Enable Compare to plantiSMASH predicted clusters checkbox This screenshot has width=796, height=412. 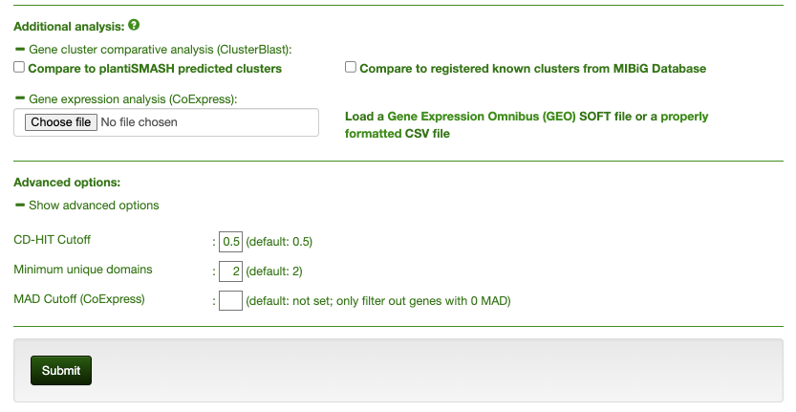click(19, 67)
